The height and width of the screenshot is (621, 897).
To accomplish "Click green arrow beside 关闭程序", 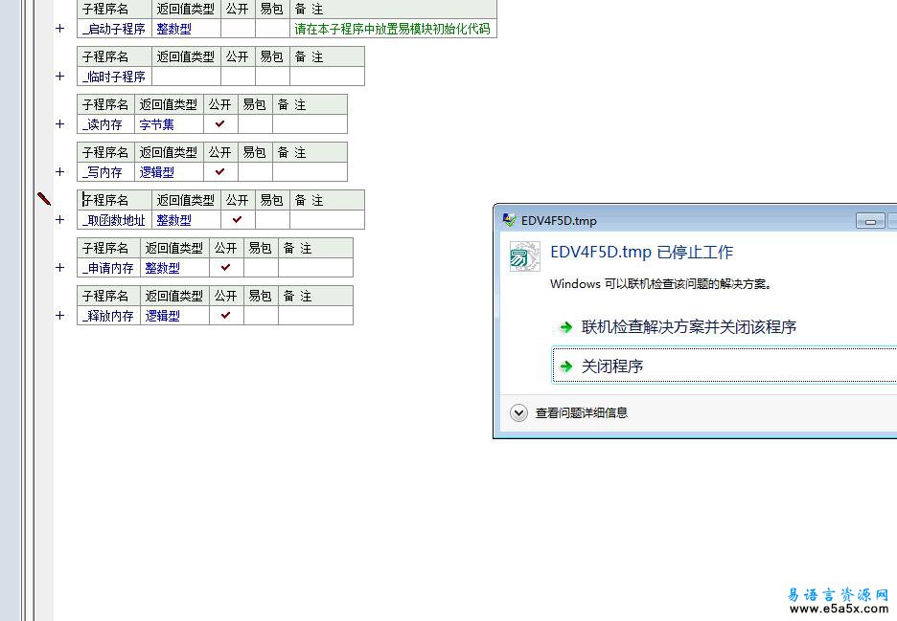I will (566, 366).
